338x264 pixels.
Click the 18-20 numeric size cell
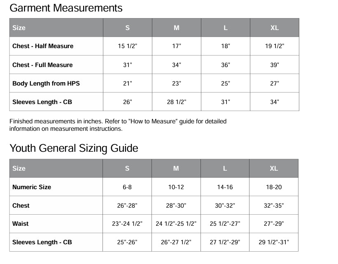[x=274, y=187]
